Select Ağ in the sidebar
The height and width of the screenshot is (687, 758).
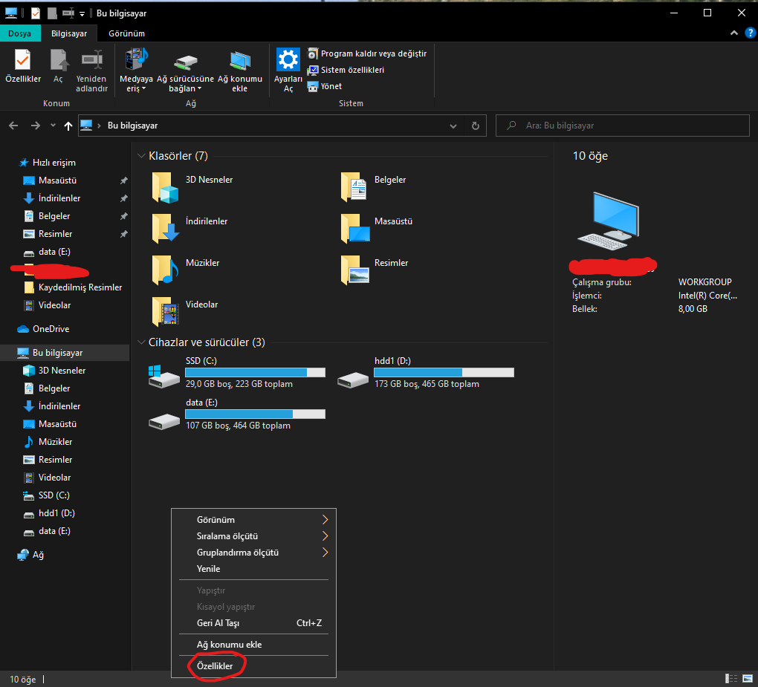(x=30, y=555)
